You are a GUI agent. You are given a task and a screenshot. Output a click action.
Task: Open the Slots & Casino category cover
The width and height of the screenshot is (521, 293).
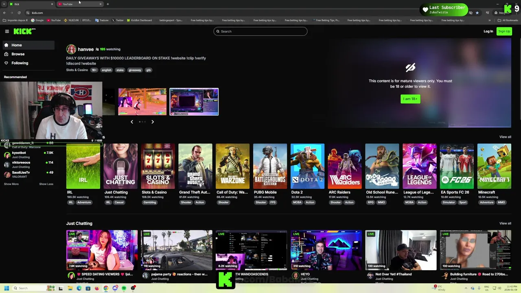click(x=158, y=166)
